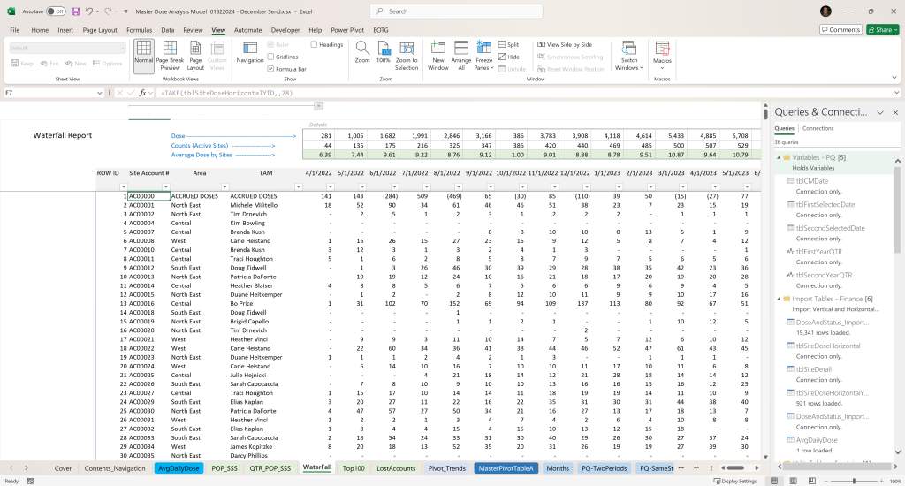Open a New Window

click(438, 56)
